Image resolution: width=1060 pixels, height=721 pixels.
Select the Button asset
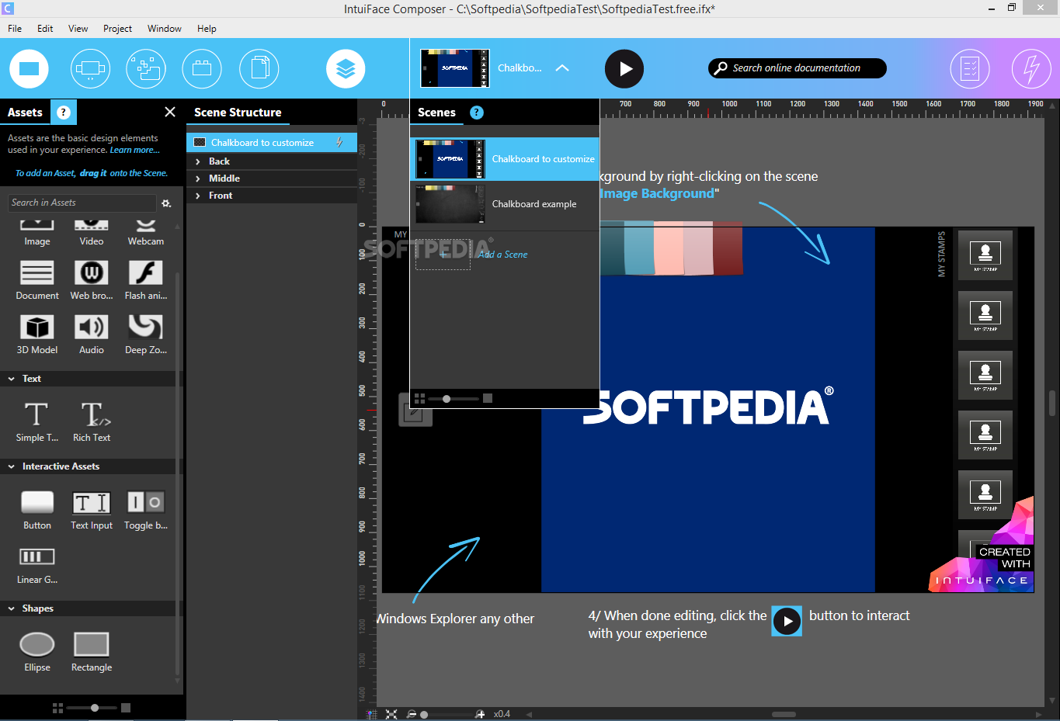point(37,510)
